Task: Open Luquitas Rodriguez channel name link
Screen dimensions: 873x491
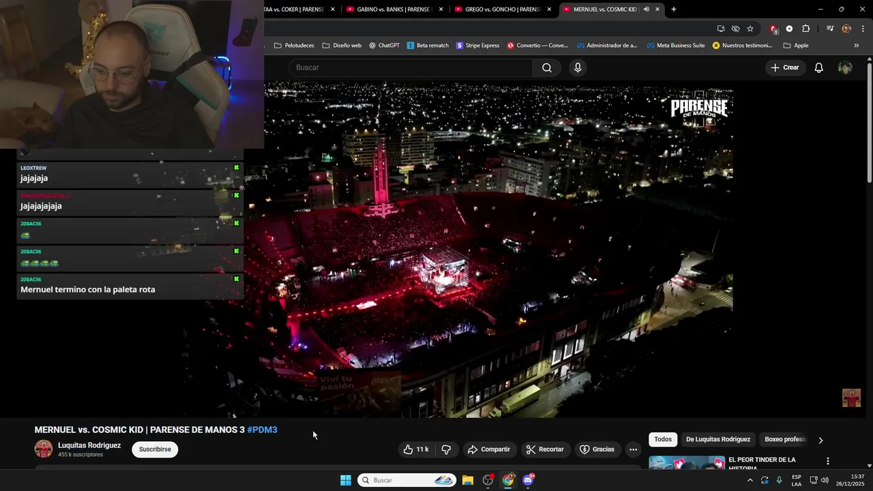Action: click(89, 445)
